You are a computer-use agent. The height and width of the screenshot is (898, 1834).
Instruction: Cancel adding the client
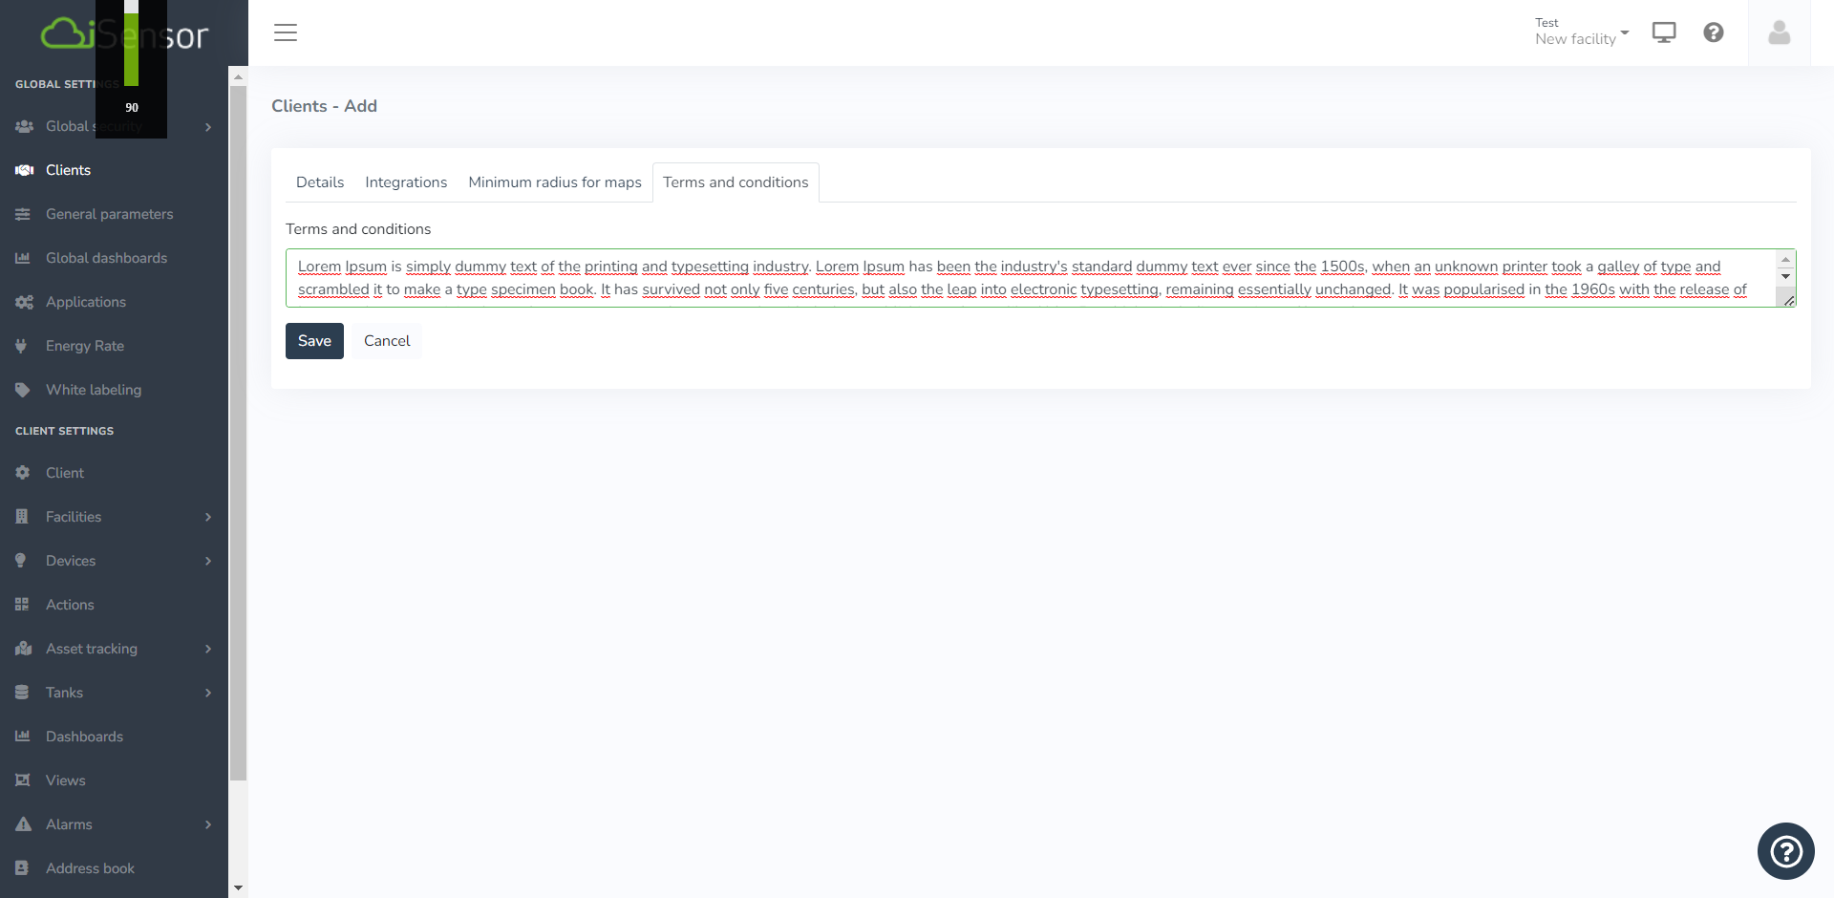click(387, 341)
